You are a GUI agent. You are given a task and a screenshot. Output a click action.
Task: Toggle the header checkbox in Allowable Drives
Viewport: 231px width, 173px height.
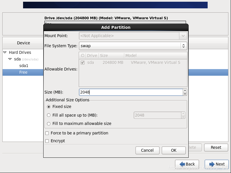(x=83, y=56)
